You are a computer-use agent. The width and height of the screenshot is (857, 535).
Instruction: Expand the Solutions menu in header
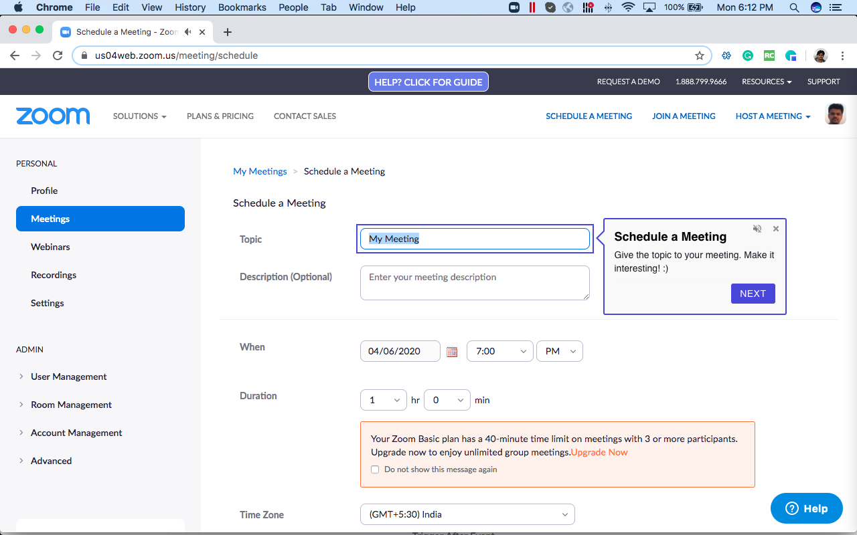tap(140, 116)
